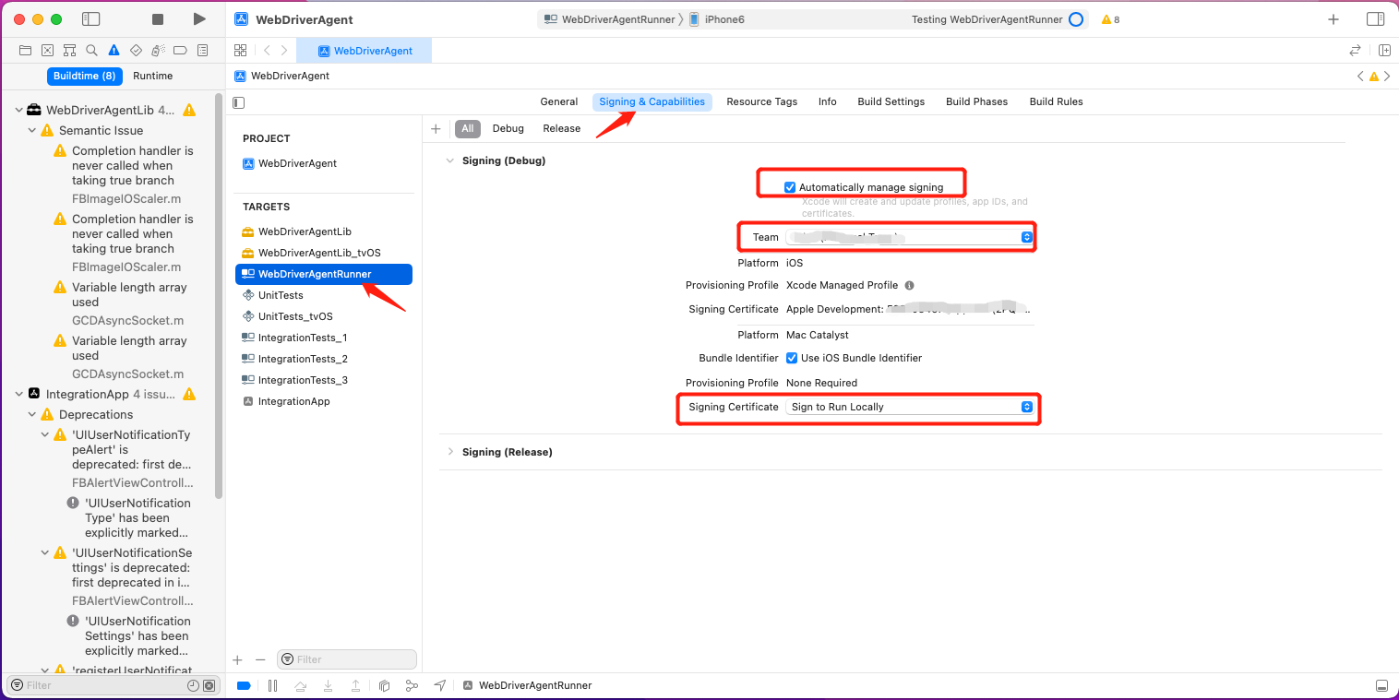This screenshot has height=700, width=1399.
Task: Open the related items grid menu
Action: [x=240, y=51]
